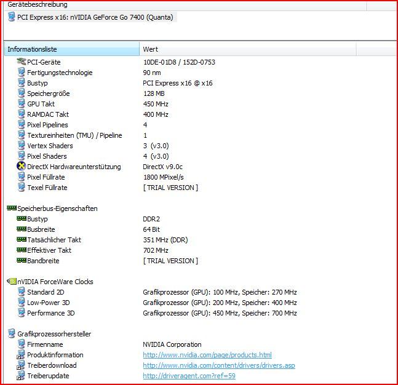Click the GPU 200 MHz, Speicher 400 MHz value
This screenshot has width=398, height=385.
220,303
